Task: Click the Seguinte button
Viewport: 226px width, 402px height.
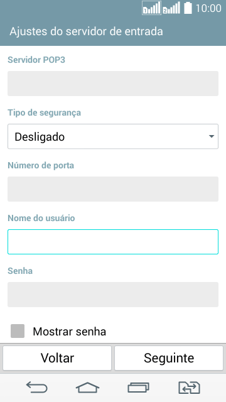Action: coord(169,358)
